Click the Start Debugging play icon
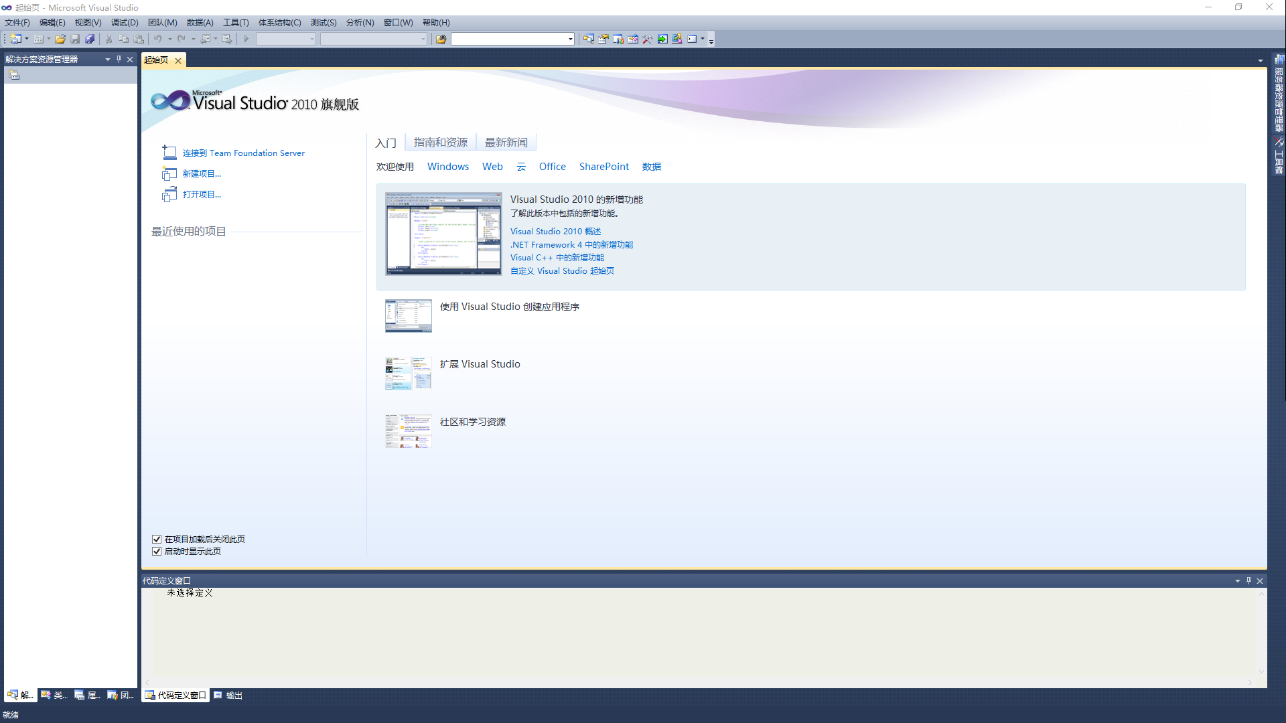 pyautogui.click(x=246, y=39)
